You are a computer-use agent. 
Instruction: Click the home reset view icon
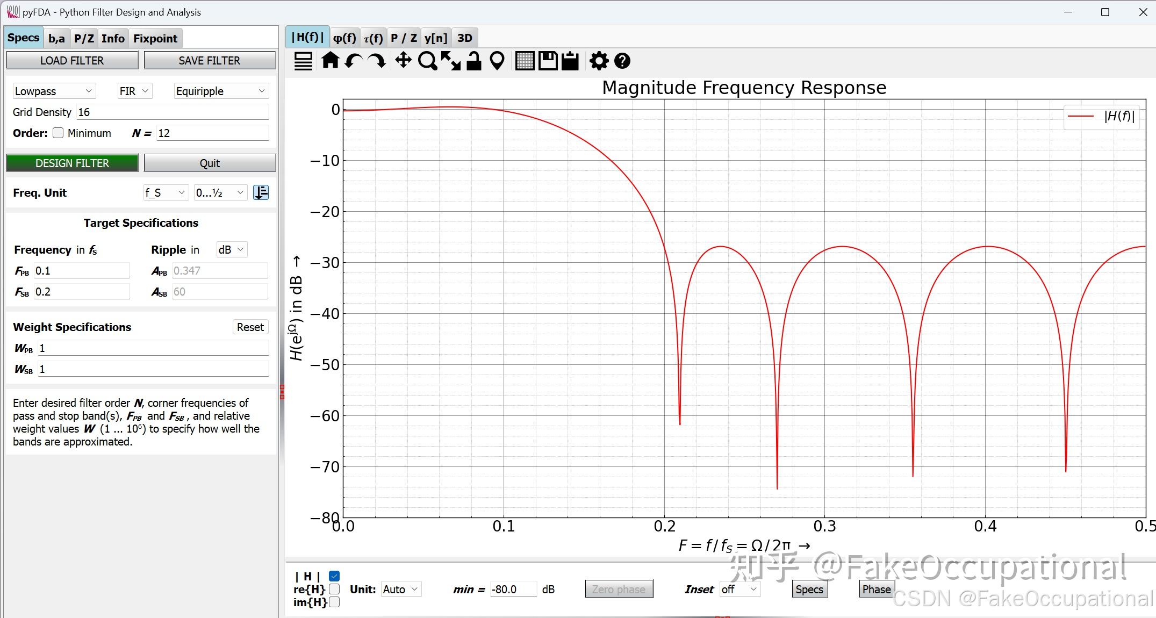[330, 61]
